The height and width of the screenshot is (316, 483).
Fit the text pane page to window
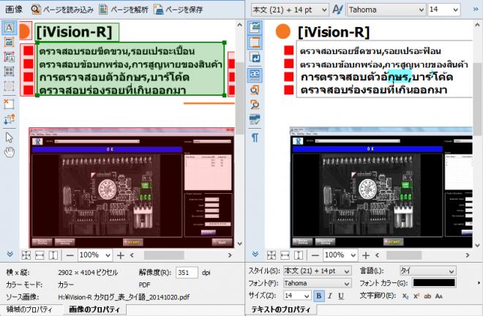point(272,255)
